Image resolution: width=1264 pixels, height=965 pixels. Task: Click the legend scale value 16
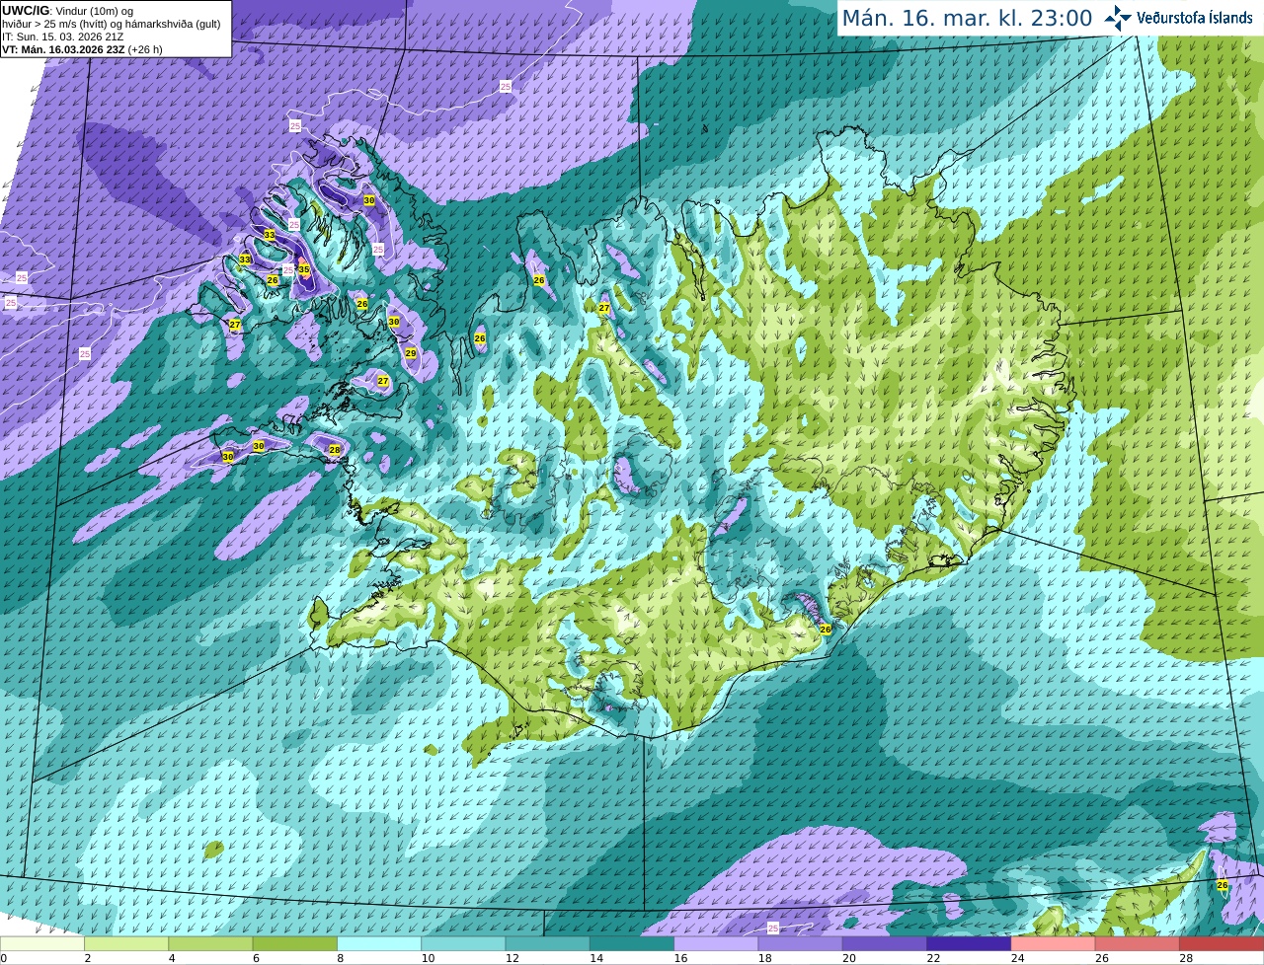tap(680, 958)
